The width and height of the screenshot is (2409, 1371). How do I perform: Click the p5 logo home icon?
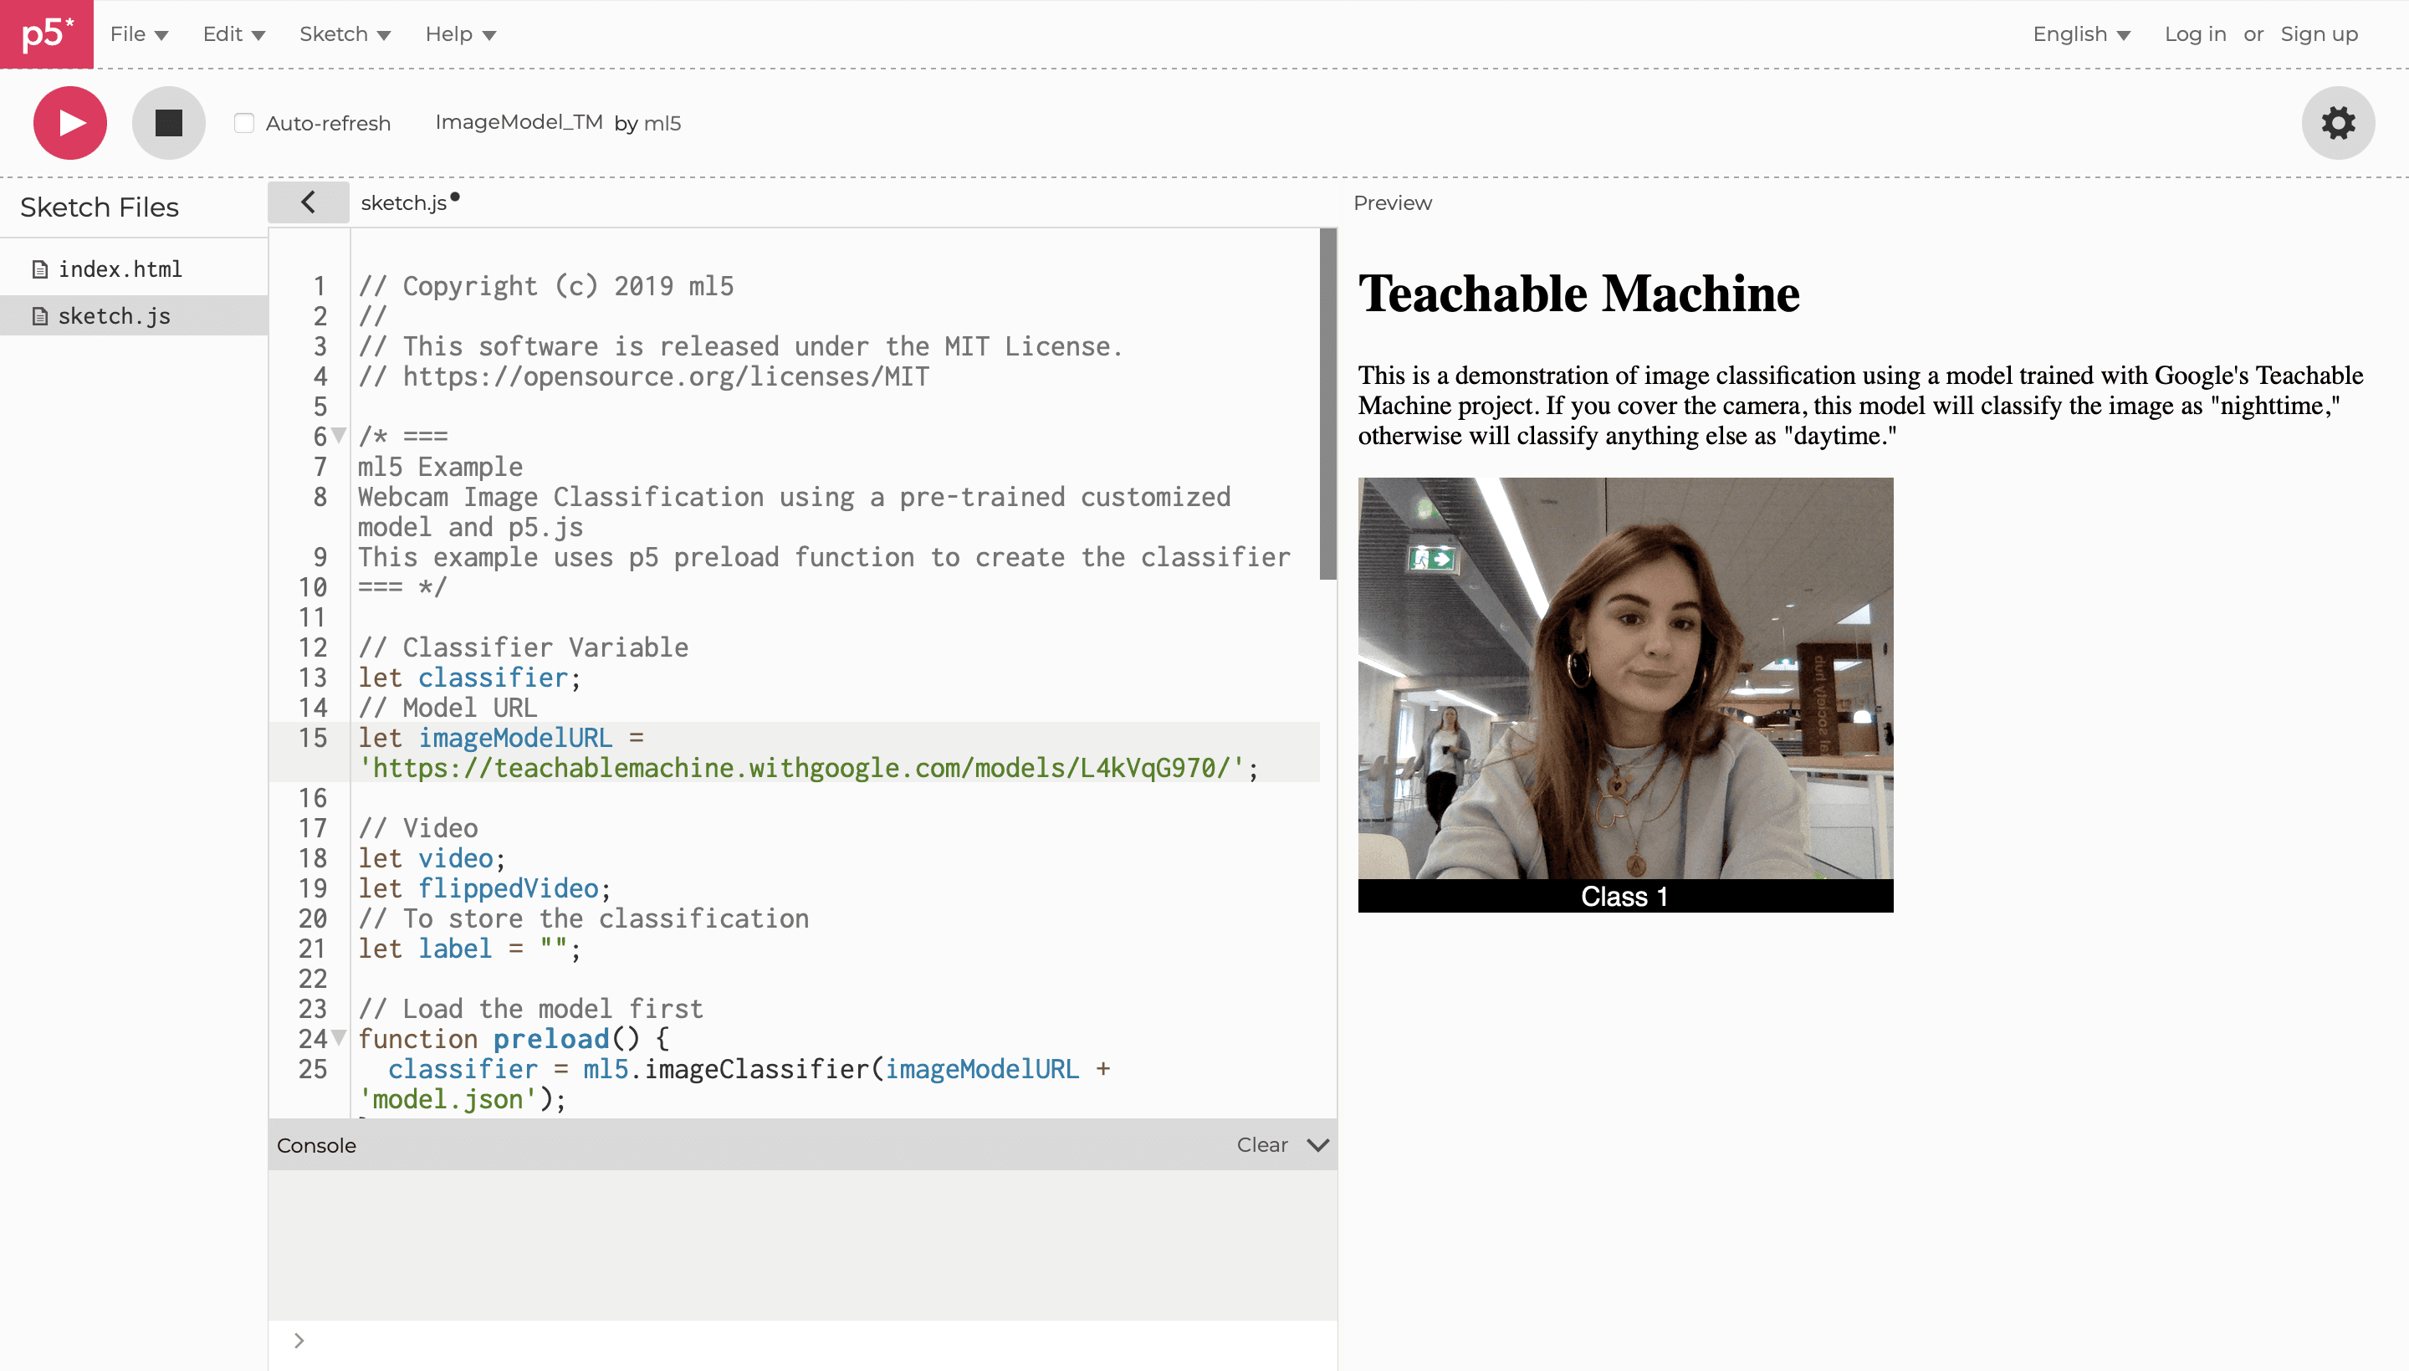[46, 34]
